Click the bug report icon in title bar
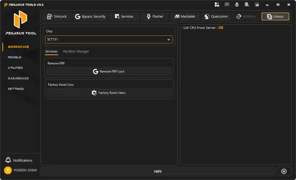Viewport: 296px width, 180px height. pos(237,4)
